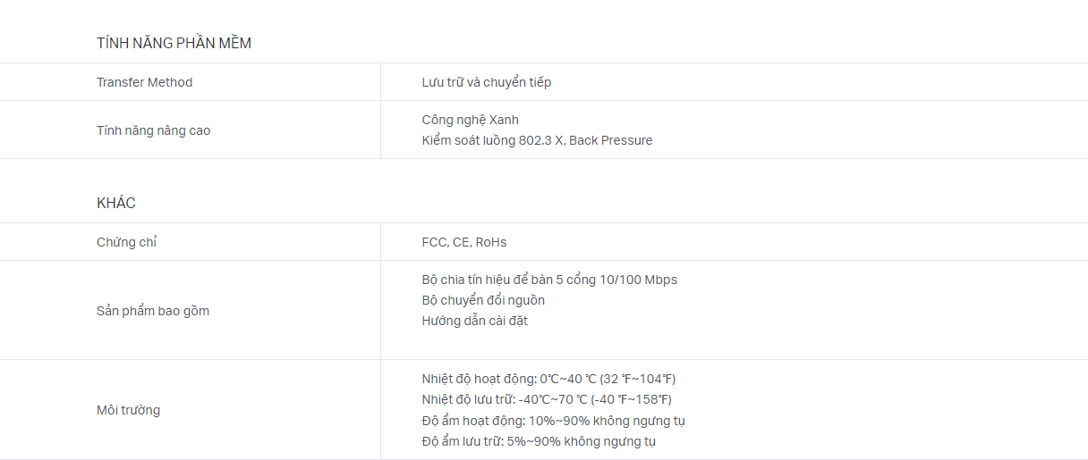This screenshot has height=460, width=1088.
Task: Click the FCC, CE, RoHs value
Action: pyautogui.click(x=464, y=242)
